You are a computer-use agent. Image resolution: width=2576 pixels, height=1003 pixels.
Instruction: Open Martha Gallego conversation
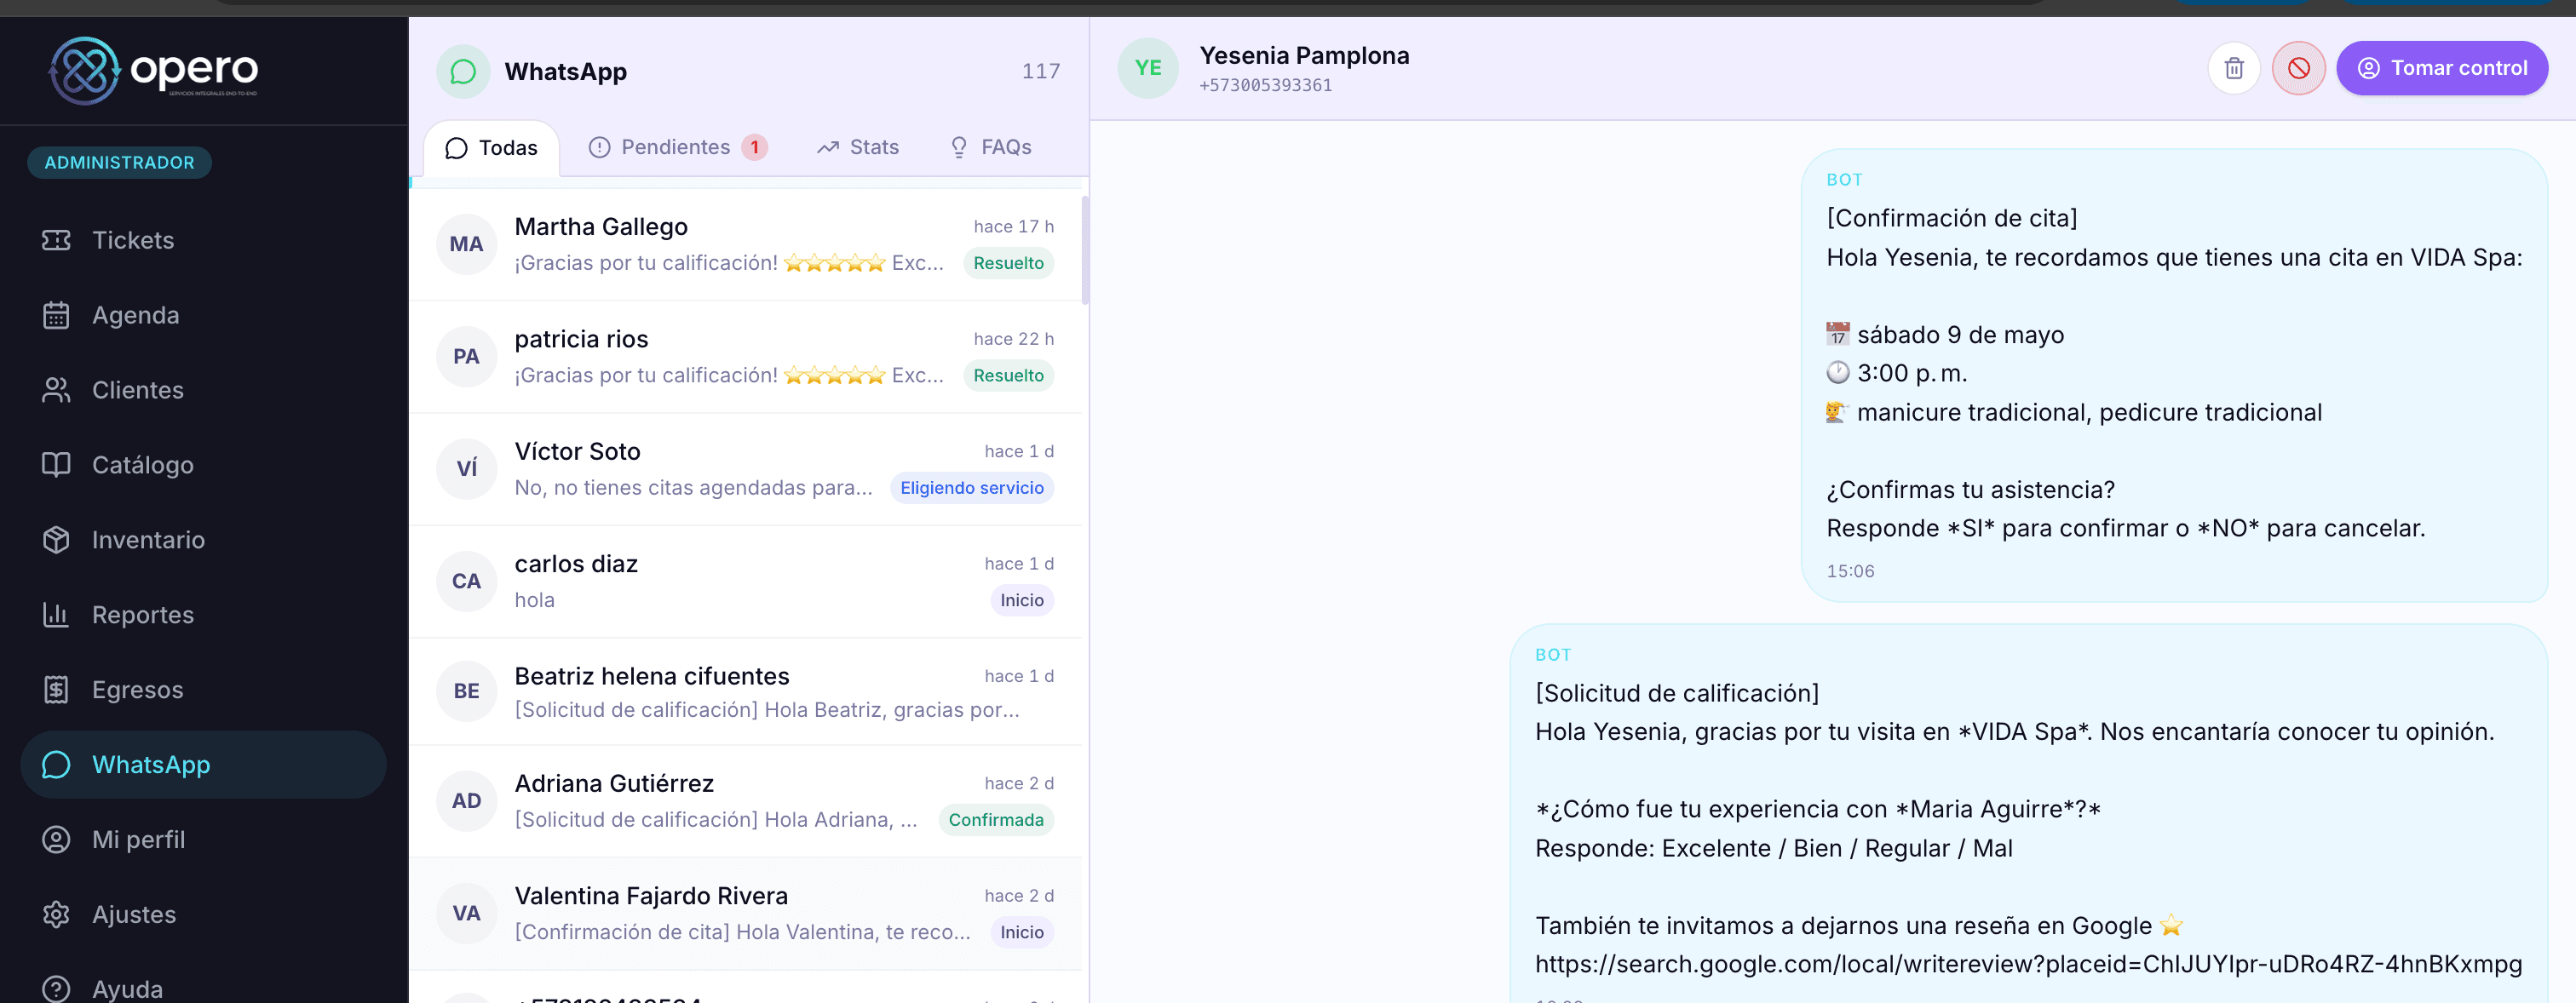(746, 244)
